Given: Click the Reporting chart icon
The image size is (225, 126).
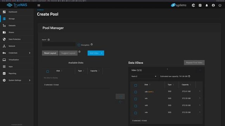Looking at the screenshot, I should 4,73.
